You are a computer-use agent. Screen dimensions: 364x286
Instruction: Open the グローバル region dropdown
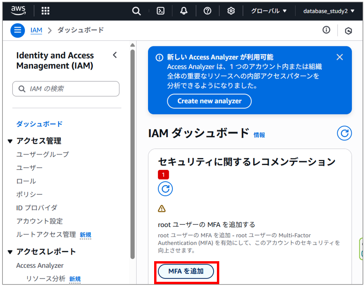(269, 11)
